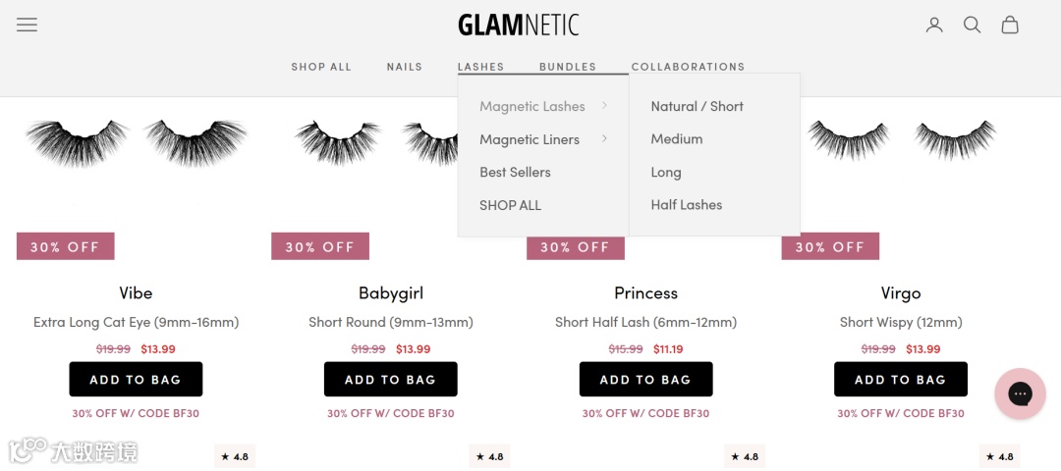Image resolution: width=1061 pixels, height=471 pixels.
Task: Open the LASHES navigation dropdown
Action: [480, 67]
